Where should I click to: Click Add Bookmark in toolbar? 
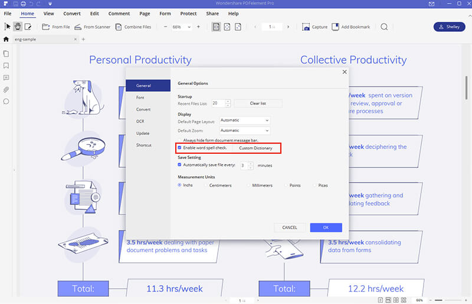350,27
